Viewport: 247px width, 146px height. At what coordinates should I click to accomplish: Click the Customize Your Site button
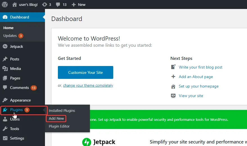click(x=85, y=72)
